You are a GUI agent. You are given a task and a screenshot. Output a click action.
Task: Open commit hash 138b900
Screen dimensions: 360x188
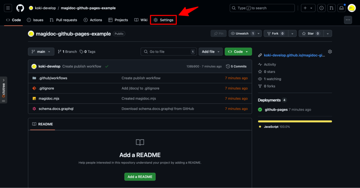[x=193, y=66]
